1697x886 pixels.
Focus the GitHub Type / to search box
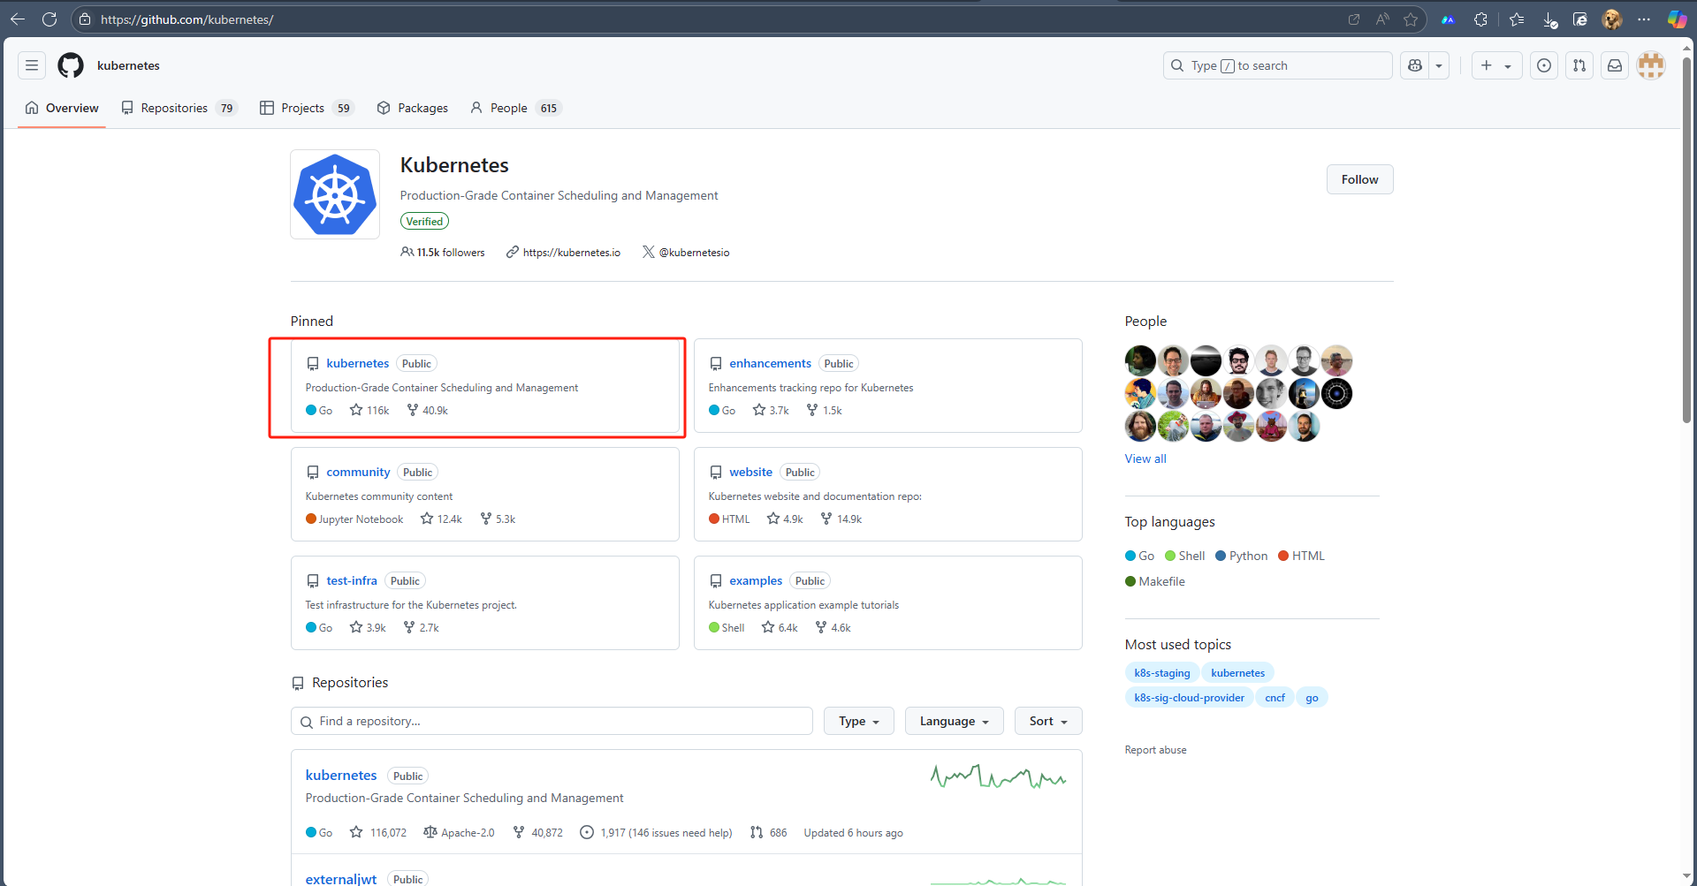point(1277,65)
